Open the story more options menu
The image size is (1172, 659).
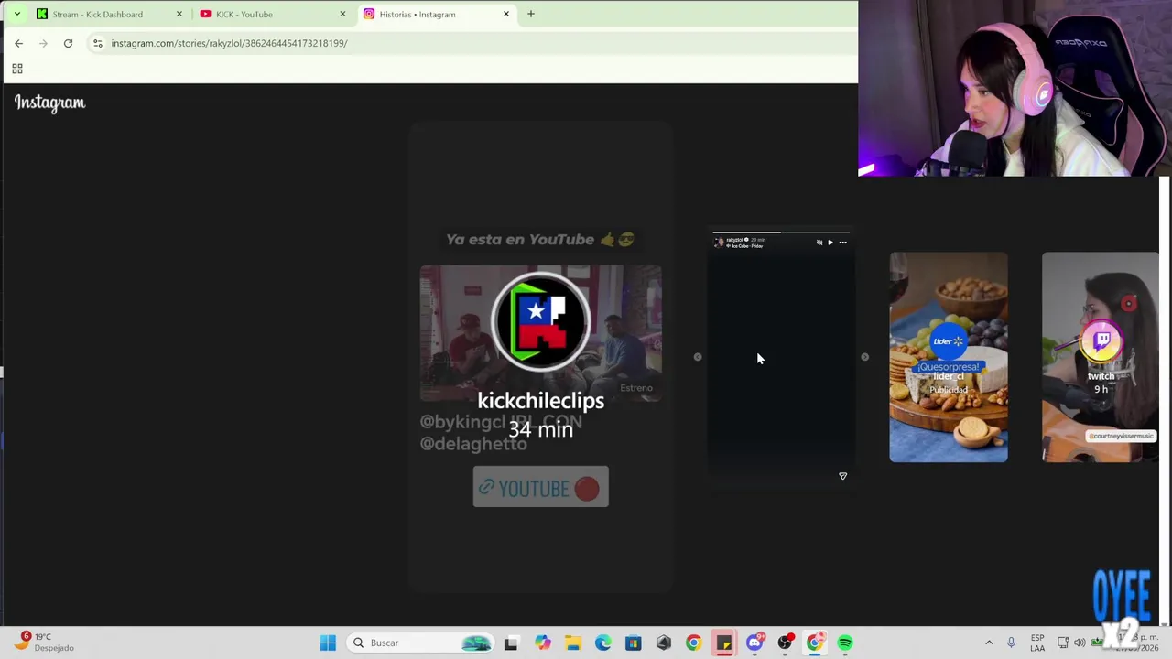(x=842, y=243)
